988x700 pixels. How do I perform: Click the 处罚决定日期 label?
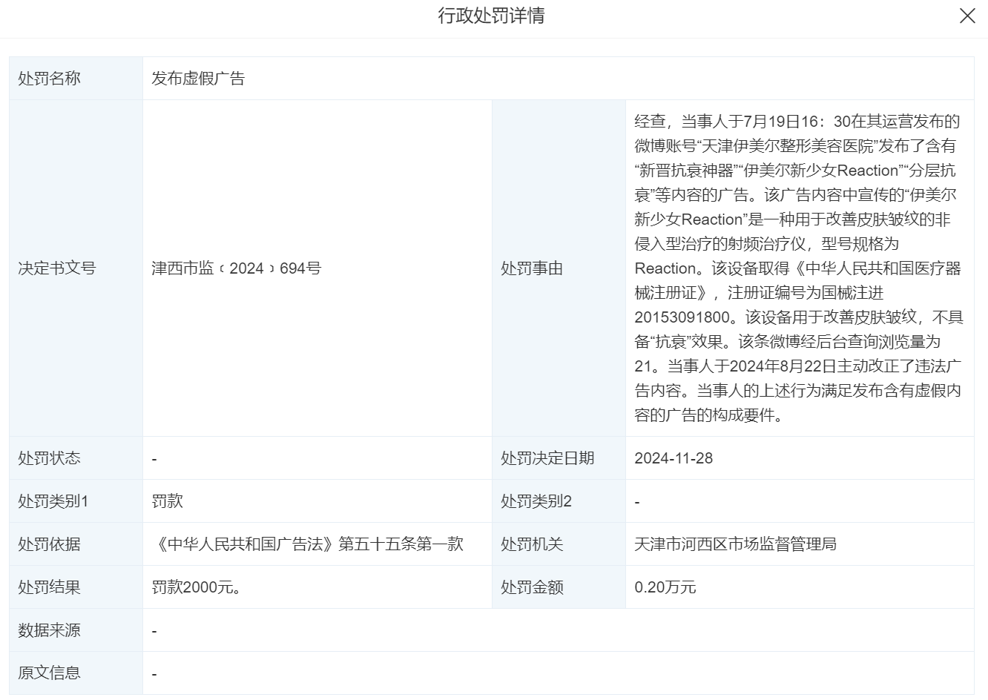[547, 458]
